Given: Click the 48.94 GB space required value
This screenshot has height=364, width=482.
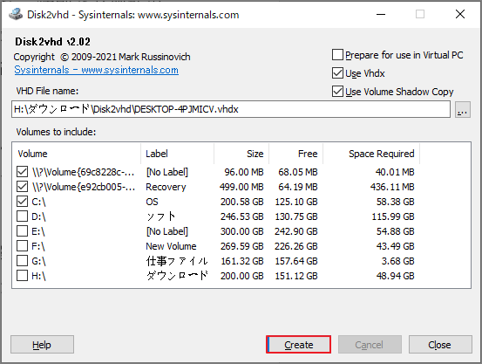Looking at the screenshot, I should 396,276.
